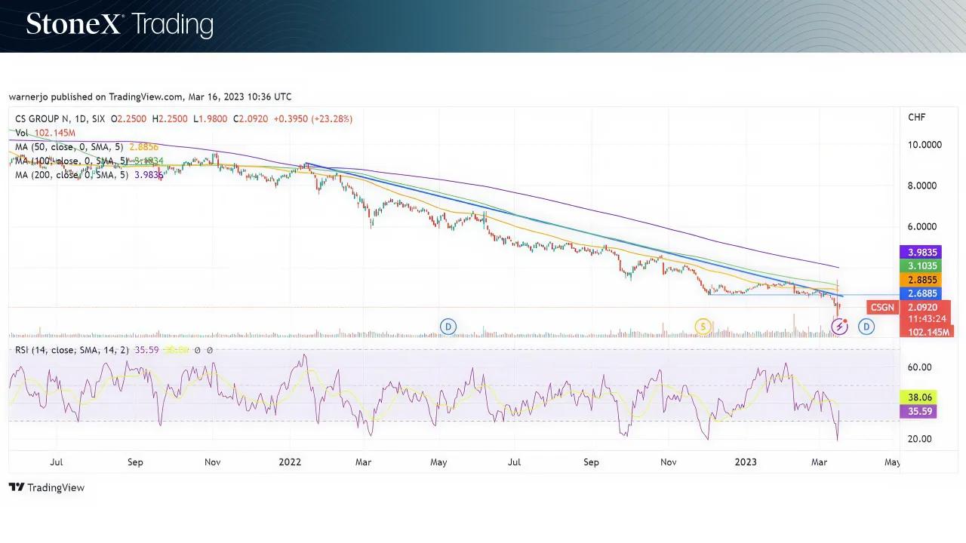Click the red CSGN symbol tag
Screen dimensions: 966x543
[882, 307]
